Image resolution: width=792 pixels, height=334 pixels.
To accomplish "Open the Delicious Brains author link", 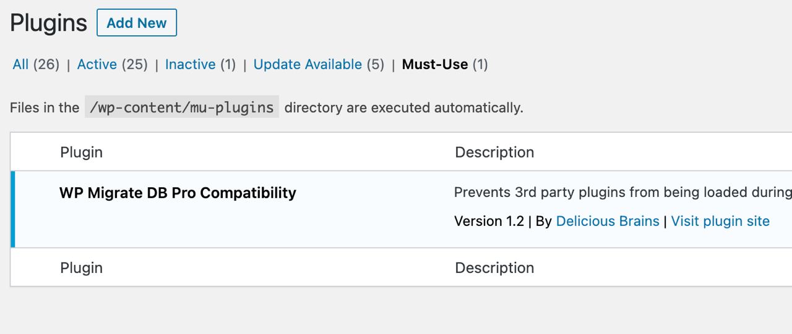I will pos(608,221).
